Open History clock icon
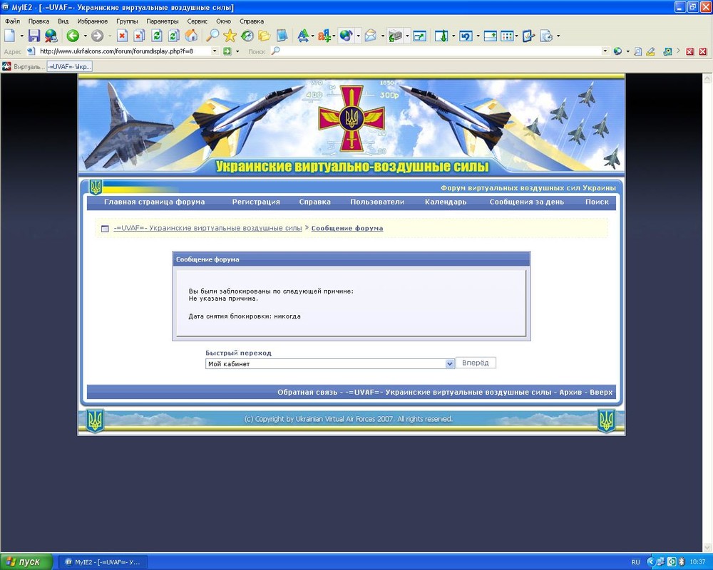Viewport: 713px width, 570px height. pos(247,36)
